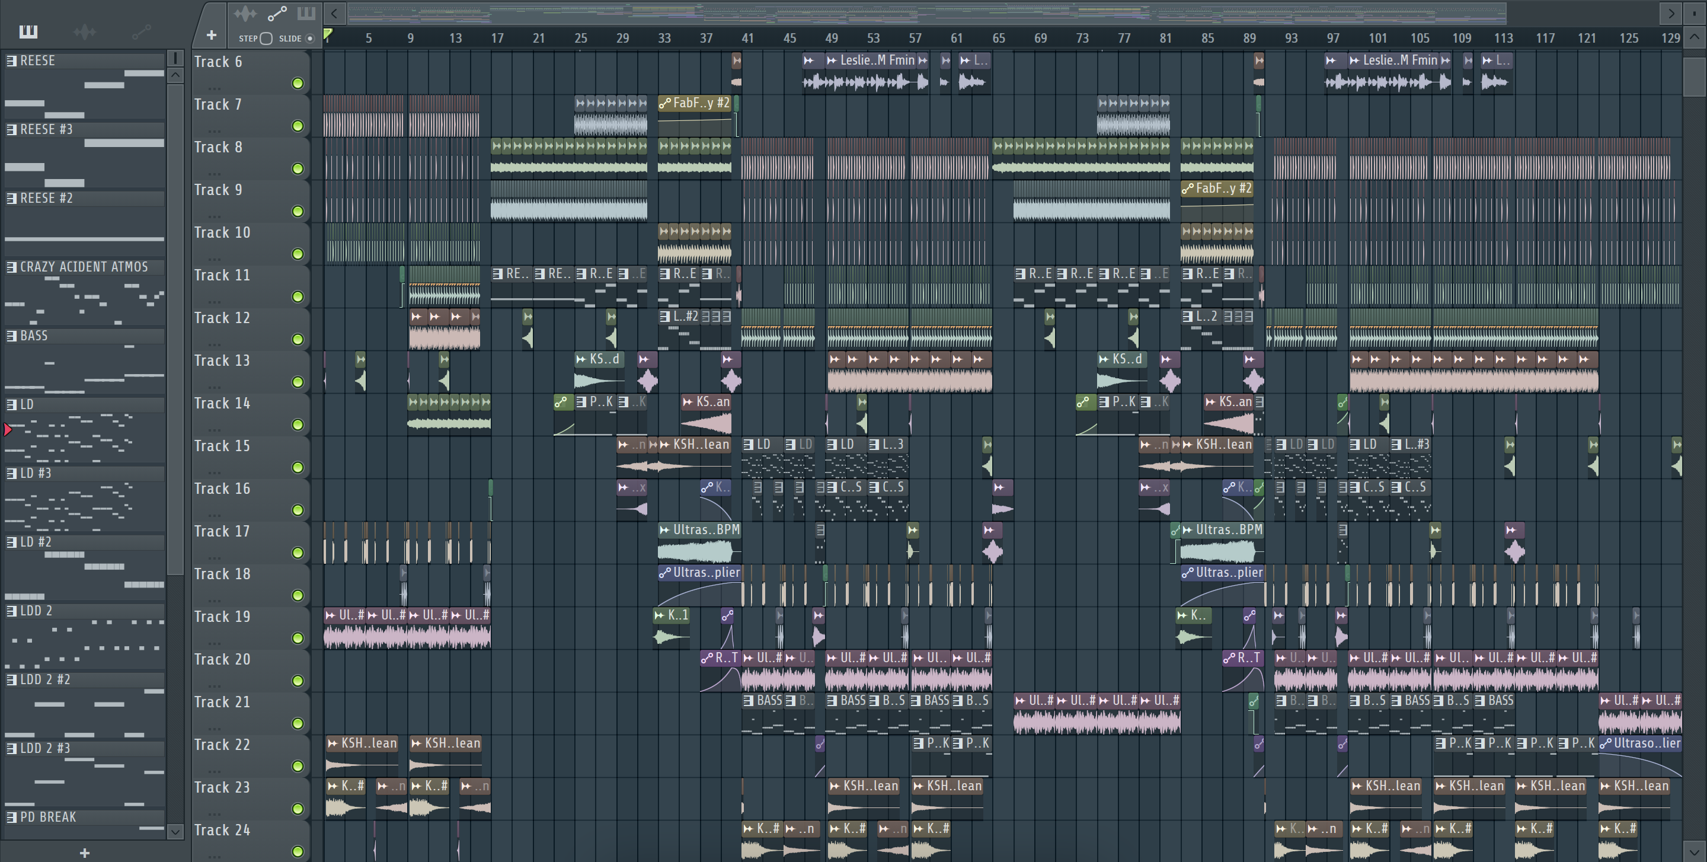Click the Track 7 header name

[x=218, y=105]
